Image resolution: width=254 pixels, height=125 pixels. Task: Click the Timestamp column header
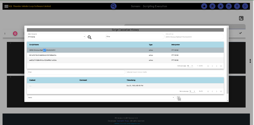[x=131, y=80]
